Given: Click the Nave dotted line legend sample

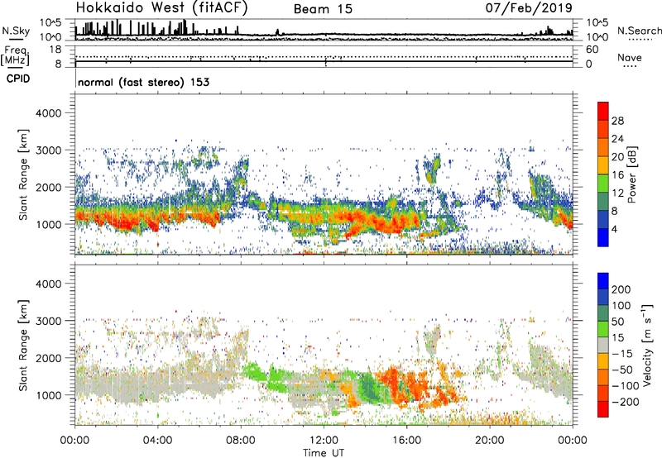Looking at the screenshot, I should click(x=630, y=67).
